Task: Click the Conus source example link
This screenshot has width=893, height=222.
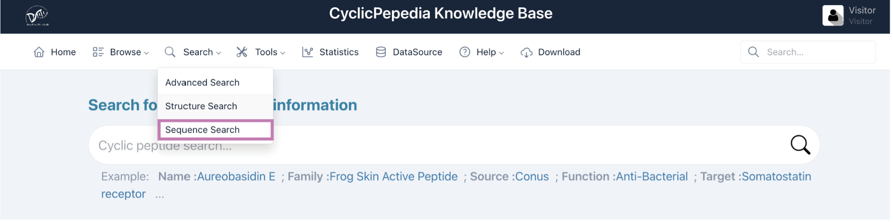Action: click(x=531, y=177)
